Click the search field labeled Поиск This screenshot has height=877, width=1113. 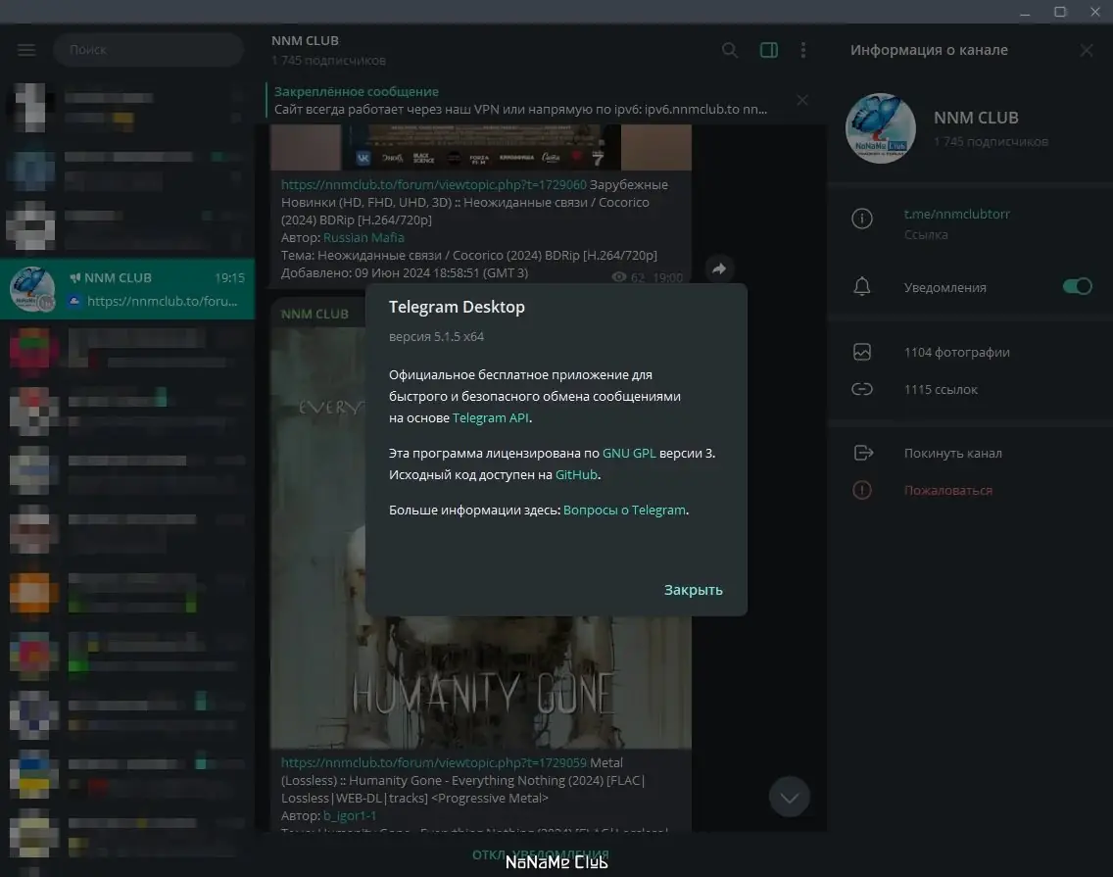pos(148,50)
